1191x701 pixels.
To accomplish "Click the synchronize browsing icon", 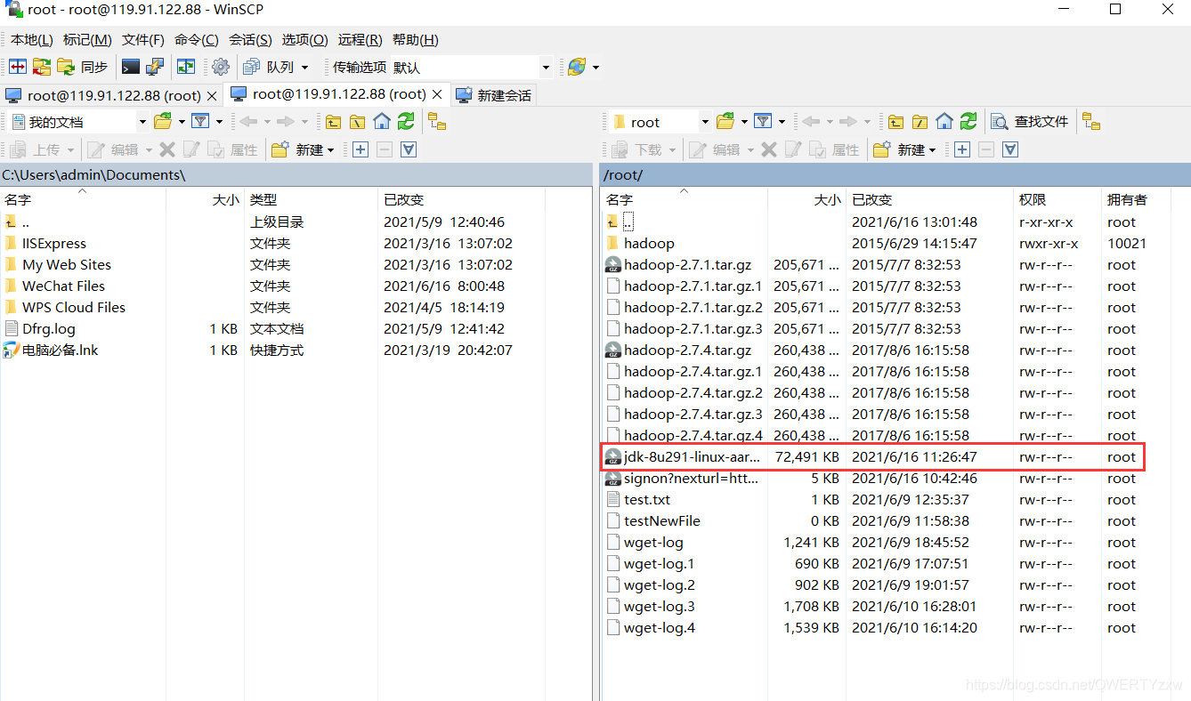I will pos(185,67).
